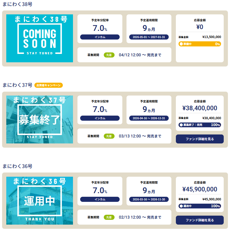Image resolution: width=230 pixels, height=230 pixels.
Task: Click the 先着 badge in 38号 card
Action: (x=109, y=55)
